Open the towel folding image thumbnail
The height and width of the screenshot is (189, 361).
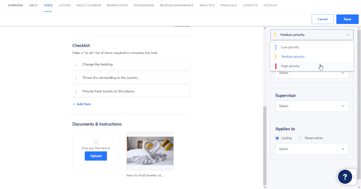(x=150, y=151)
